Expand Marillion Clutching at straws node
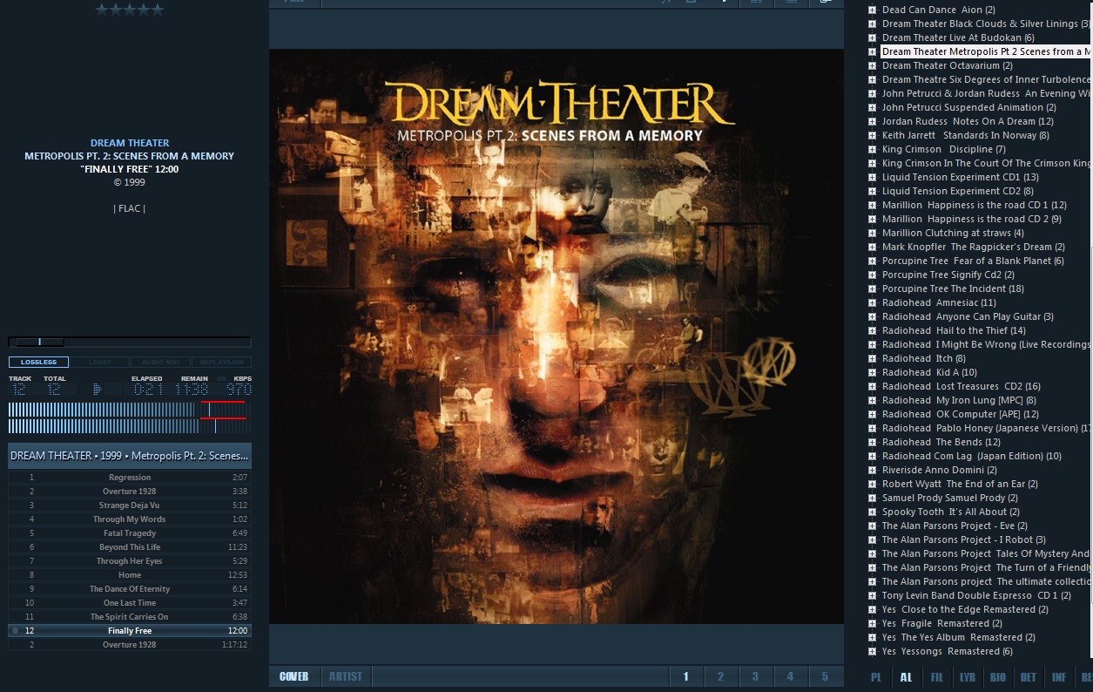The height and width of the screenshot is (692, 1093). (x=872, y=233)
